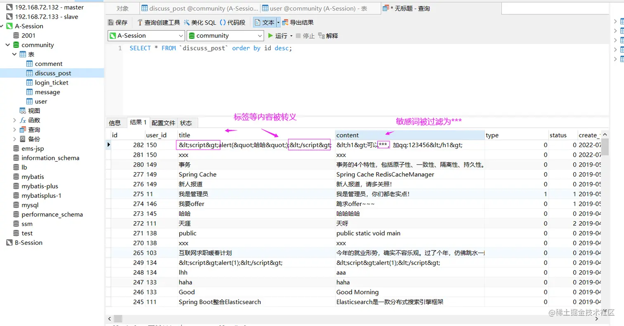Image resolution: width=624 pixels, height=326 pixels.
Task: Click the content column header
Action: click(410, 135)
